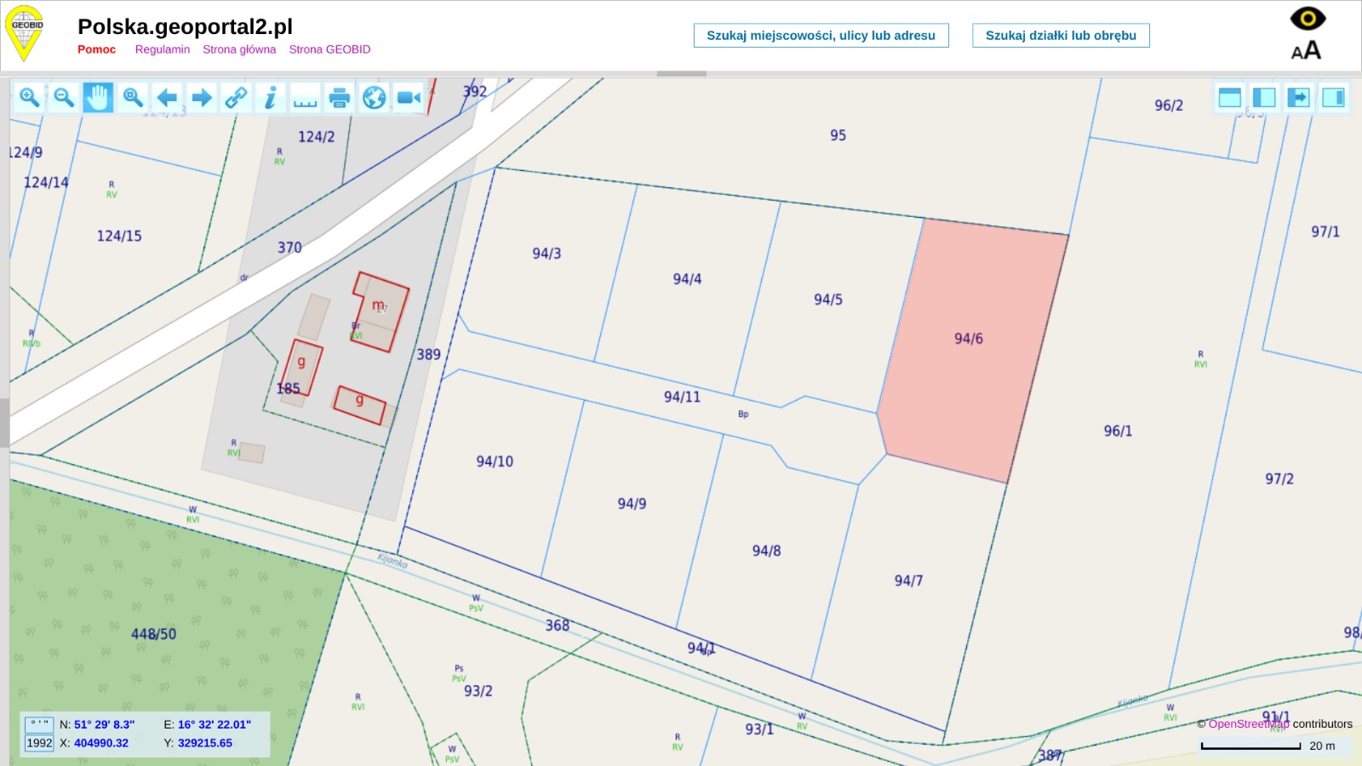
Task: Toggle the top header panel layout button
Action: point(1229,98)
